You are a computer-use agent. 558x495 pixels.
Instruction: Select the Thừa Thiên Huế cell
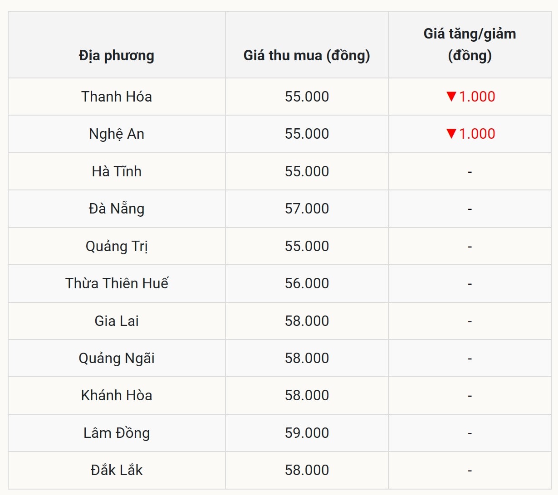117,283
